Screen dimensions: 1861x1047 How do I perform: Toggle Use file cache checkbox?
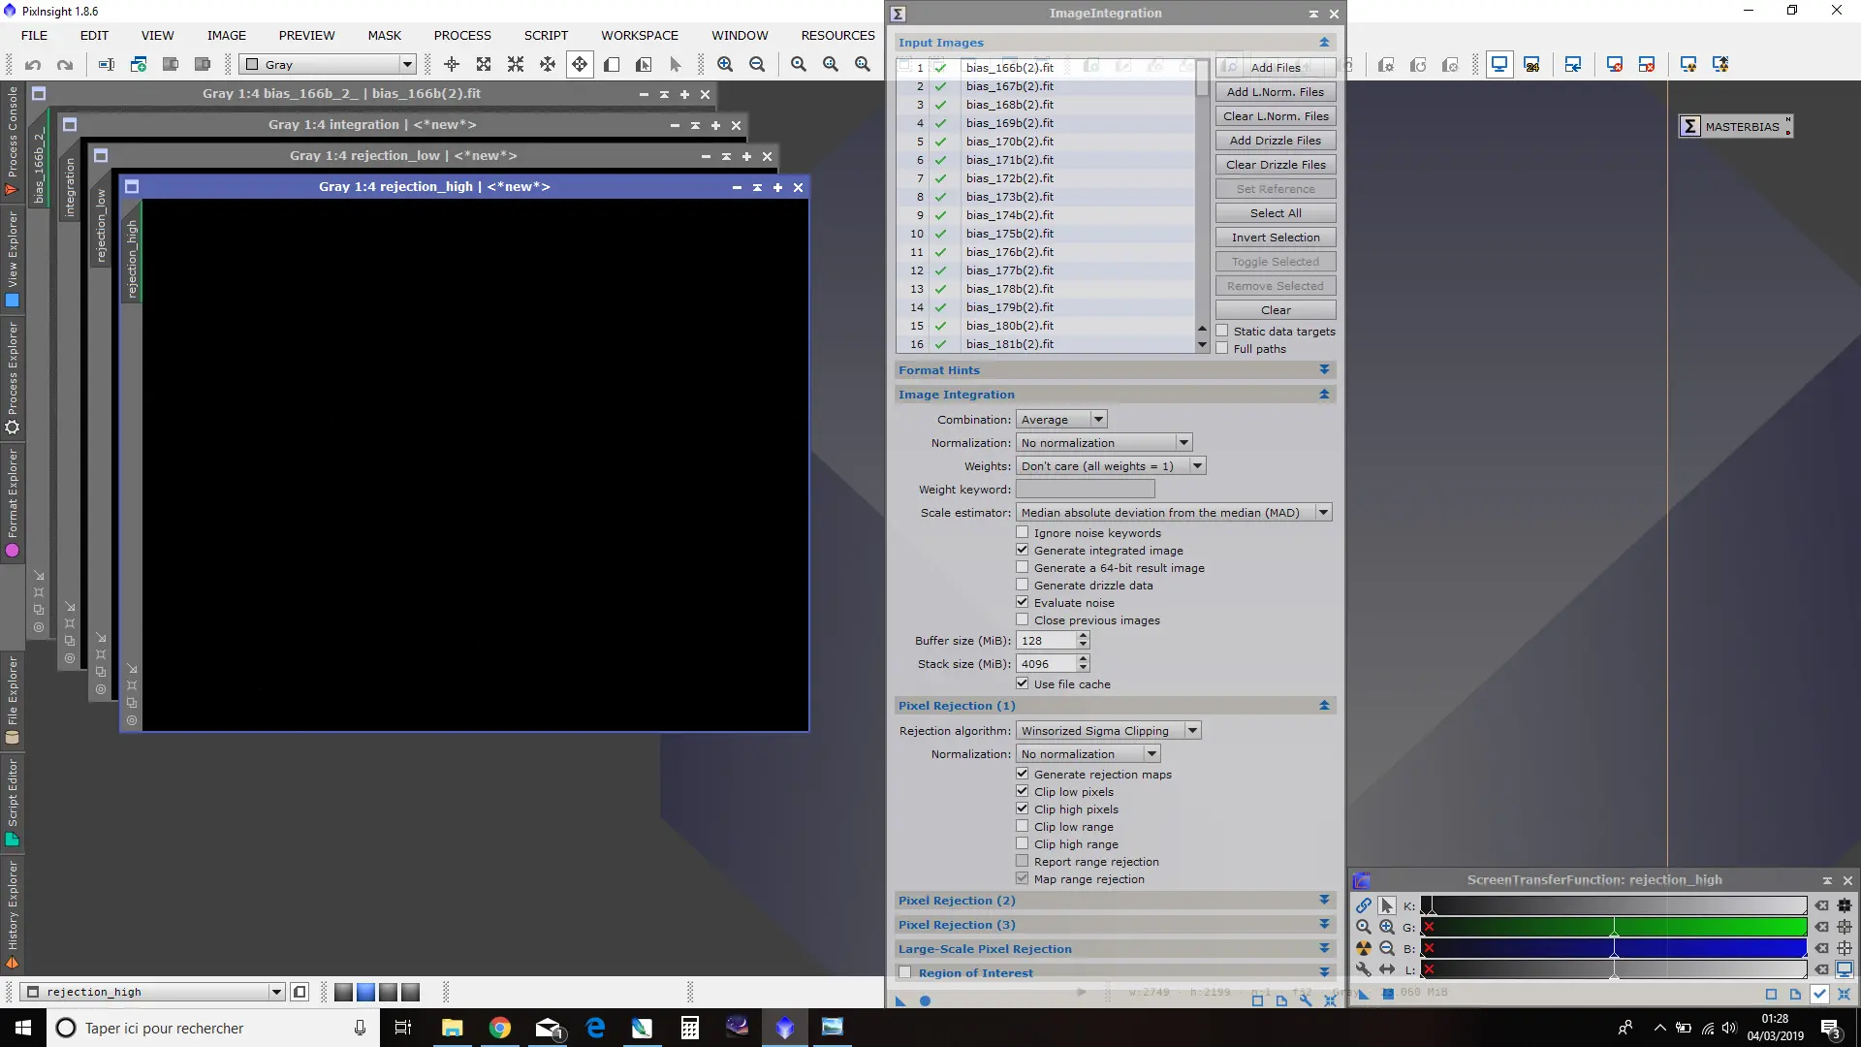coord(1022,683)
